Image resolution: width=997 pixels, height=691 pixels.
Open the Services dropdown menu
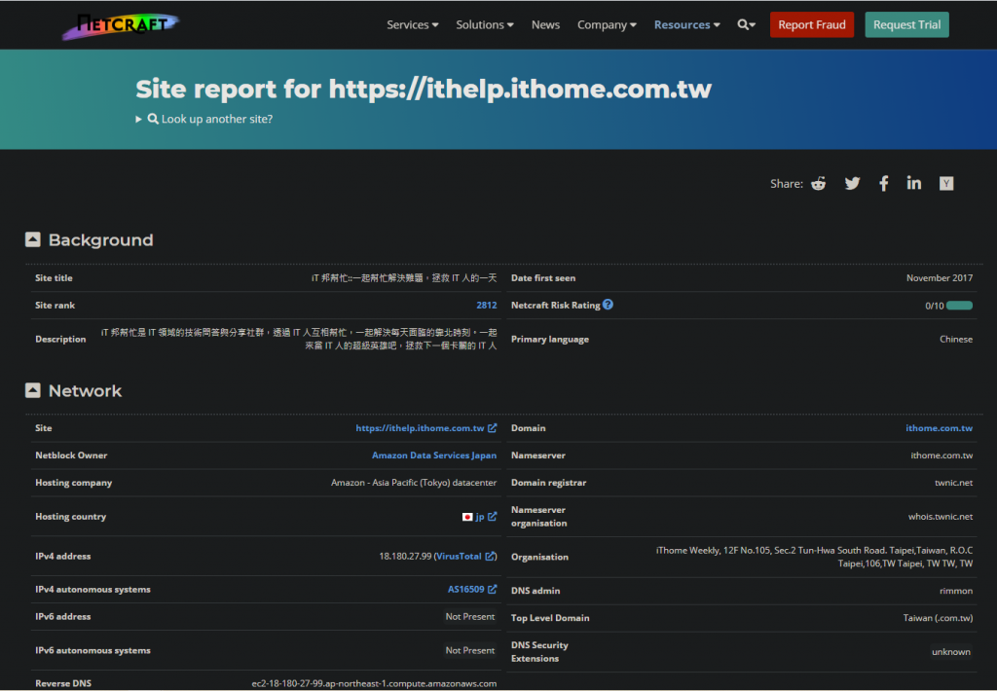click(412, 24)
